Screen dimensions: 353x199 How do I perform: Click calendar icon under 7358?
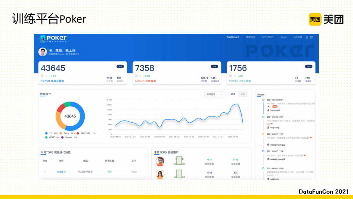click(x=136, y=76)
